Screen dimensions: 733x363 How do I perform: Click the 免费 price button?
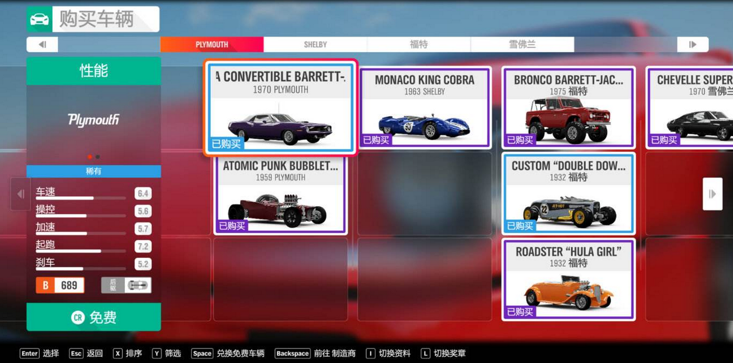tap(94, 317)
